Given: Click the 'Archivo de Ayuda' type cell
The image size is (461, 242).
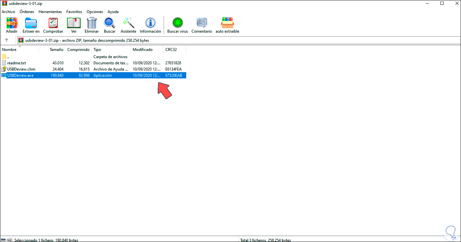Looking at the screenshot, I should coord(111,69).
